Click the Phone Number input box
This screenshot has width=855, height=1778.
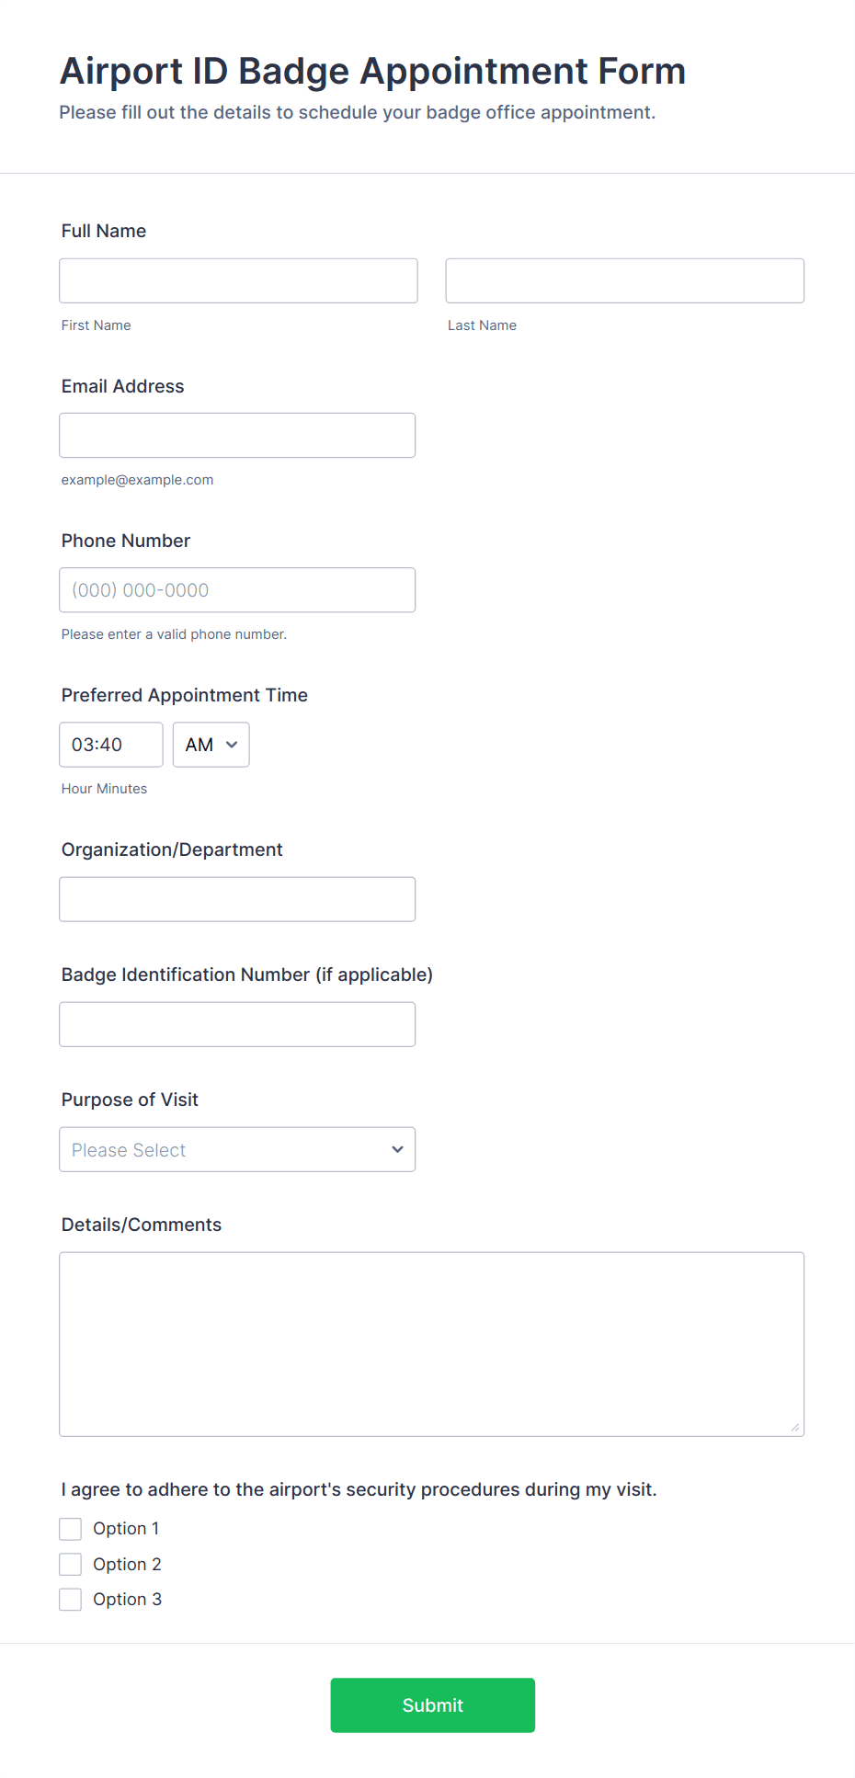click(237, 589)
